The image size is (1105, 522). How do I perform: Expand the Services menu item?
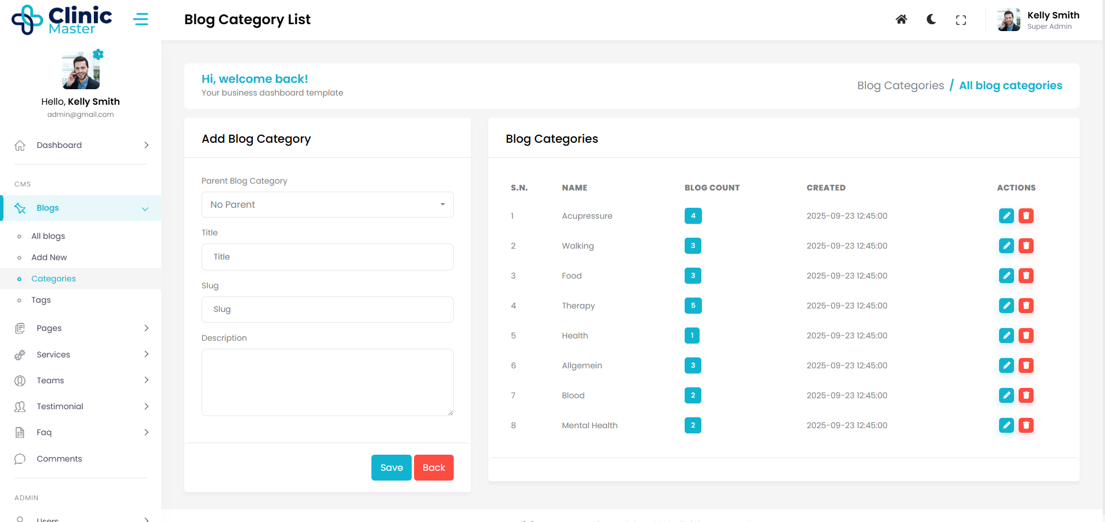pos(81,355)
